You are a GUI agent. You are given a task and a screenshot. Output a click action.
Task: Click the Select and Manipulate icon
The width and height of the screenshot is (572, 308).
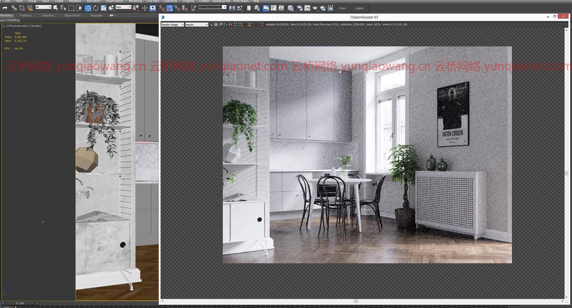(x=145, y=8)
